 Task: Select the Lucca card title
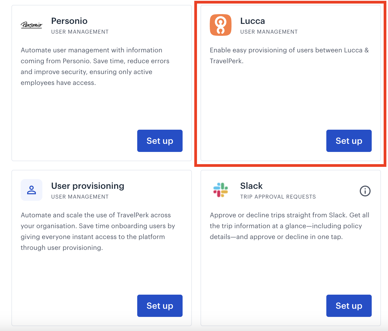coord(252,21)
